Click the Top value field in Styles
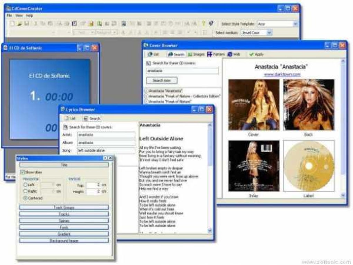The width and height of the screenshot is (353, 265). point(94,185)
